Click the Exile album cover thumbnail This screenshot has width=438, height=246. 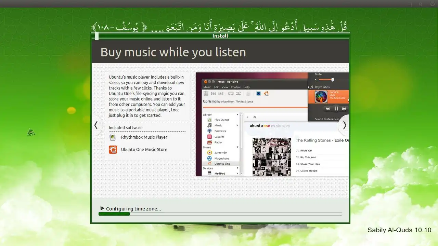(272, 157)
